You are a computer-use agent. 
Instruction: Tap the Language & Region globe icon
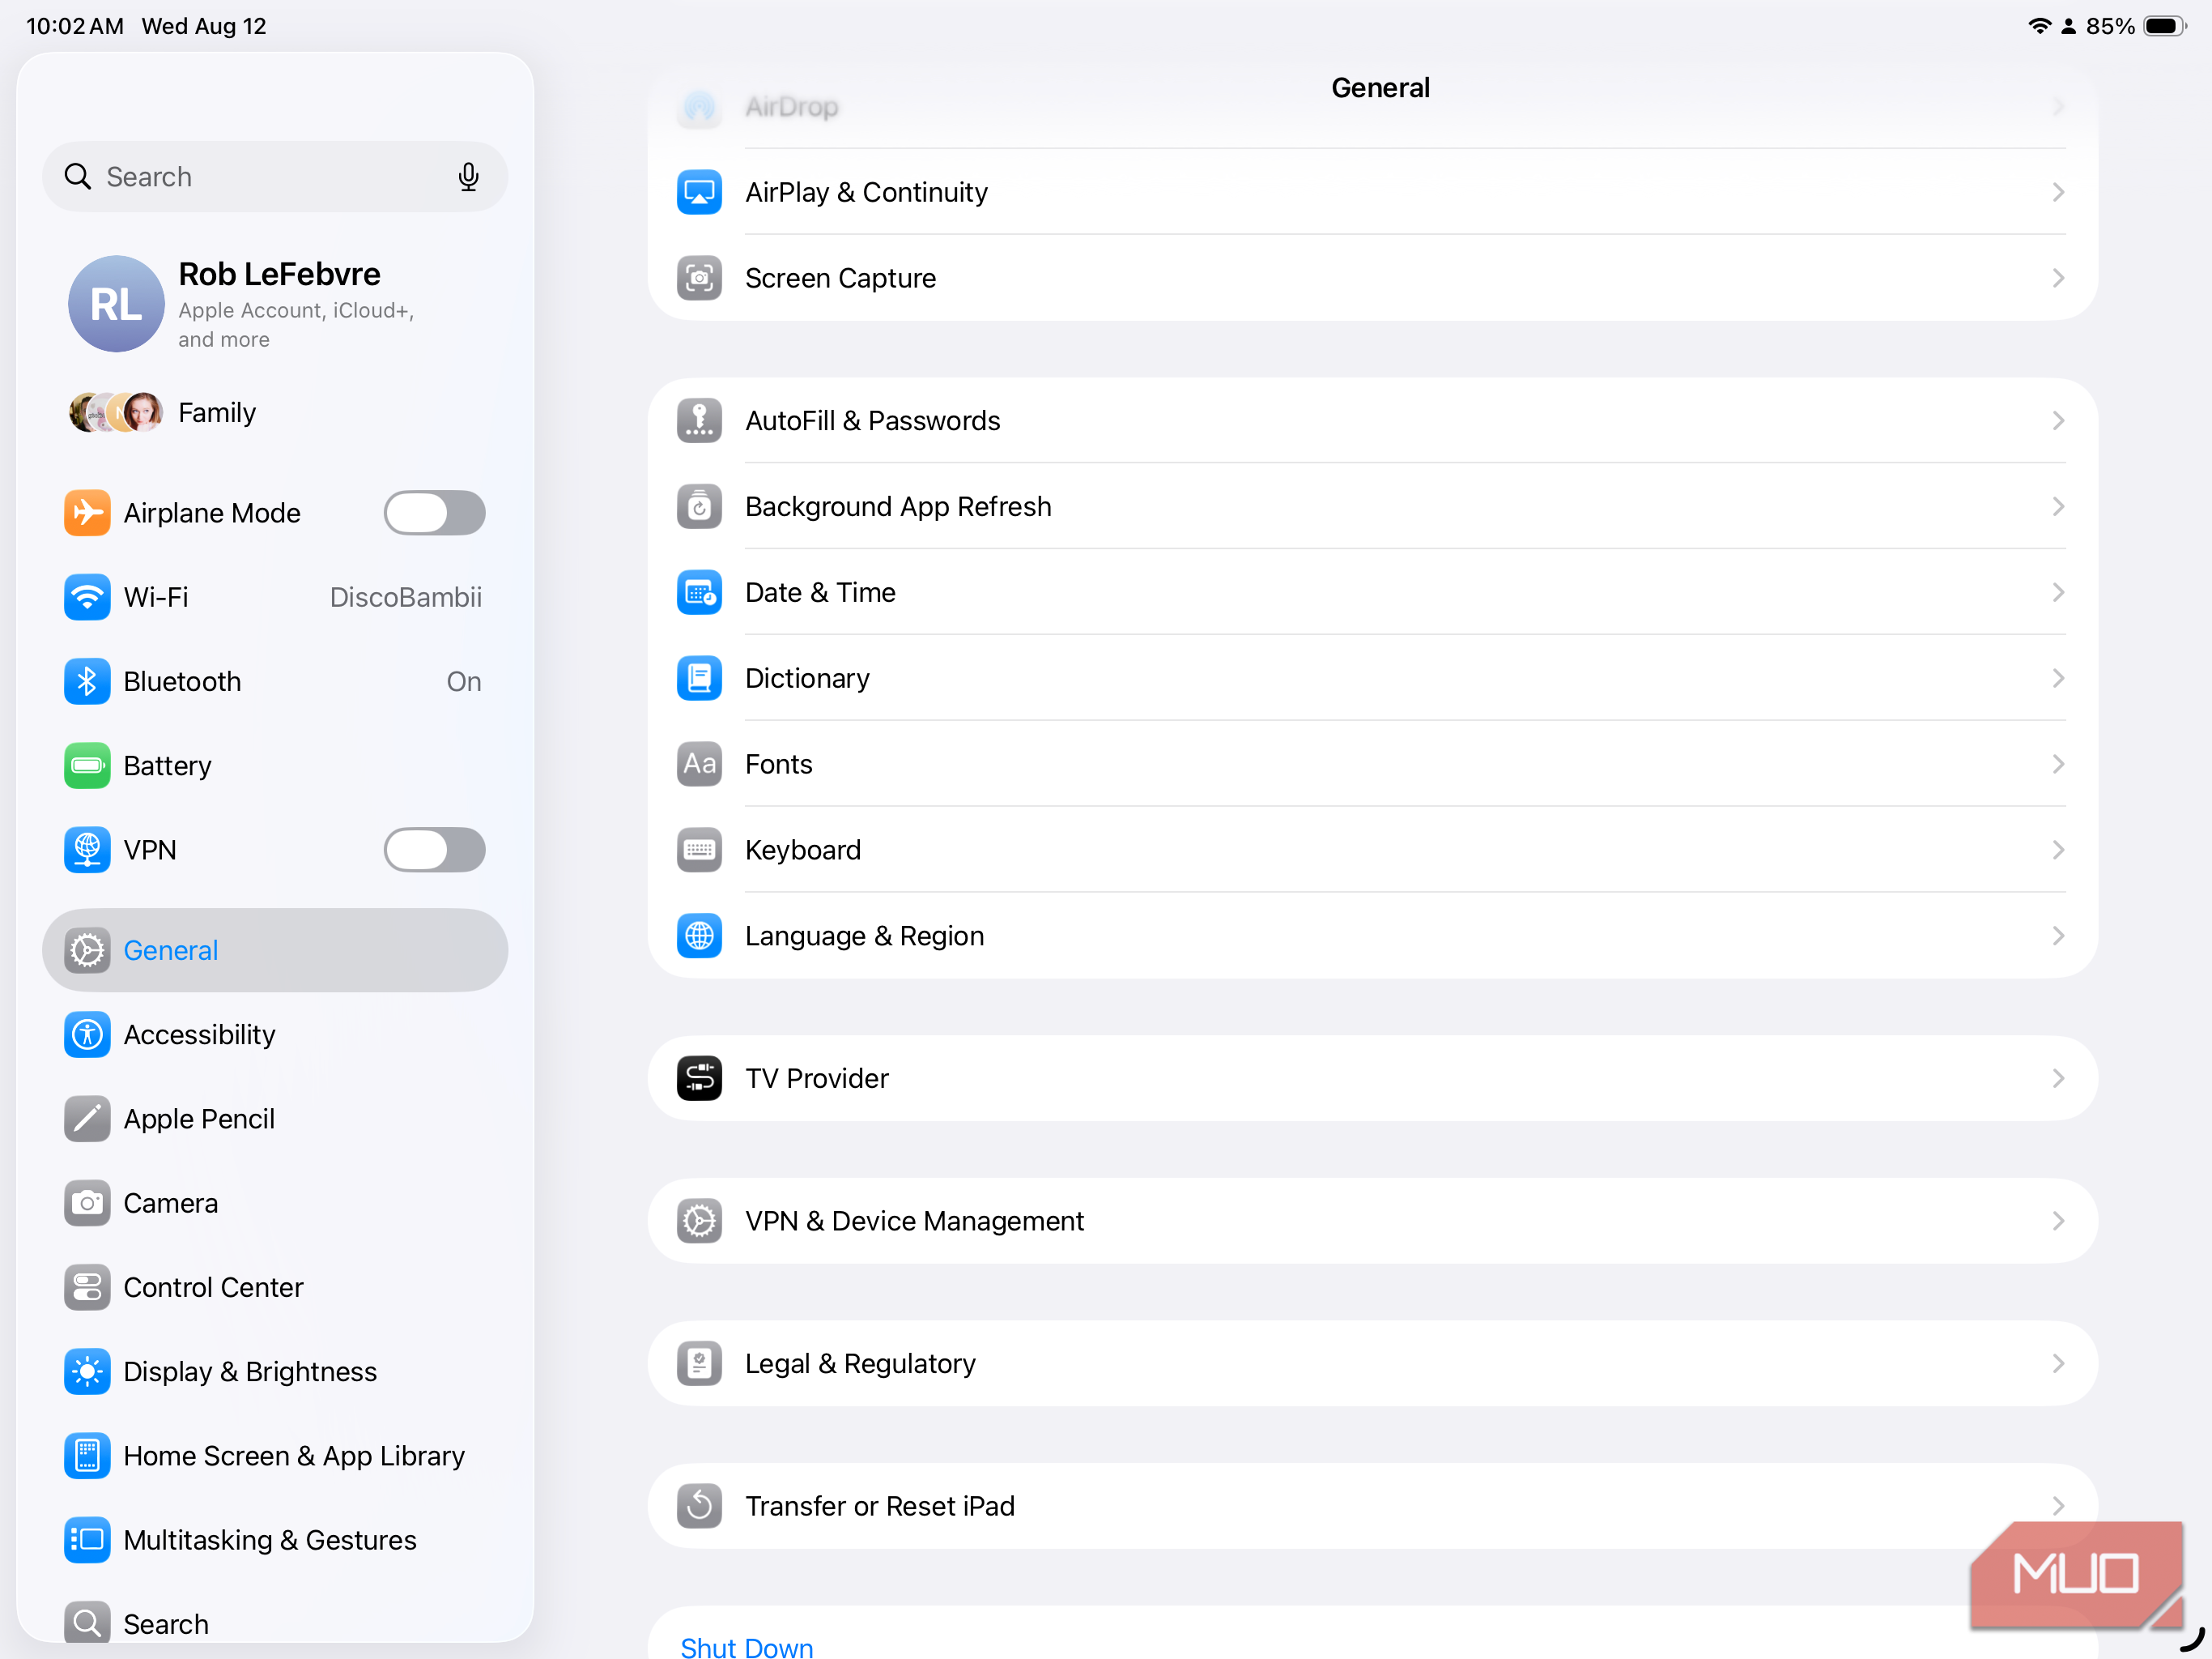(699, 936)
